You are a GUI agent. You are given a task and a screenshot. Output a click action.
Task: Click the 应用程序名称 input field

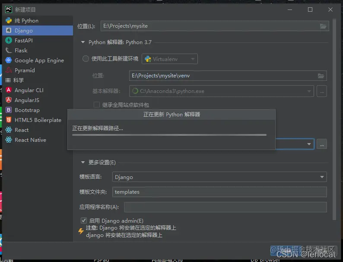pos(225,207)
